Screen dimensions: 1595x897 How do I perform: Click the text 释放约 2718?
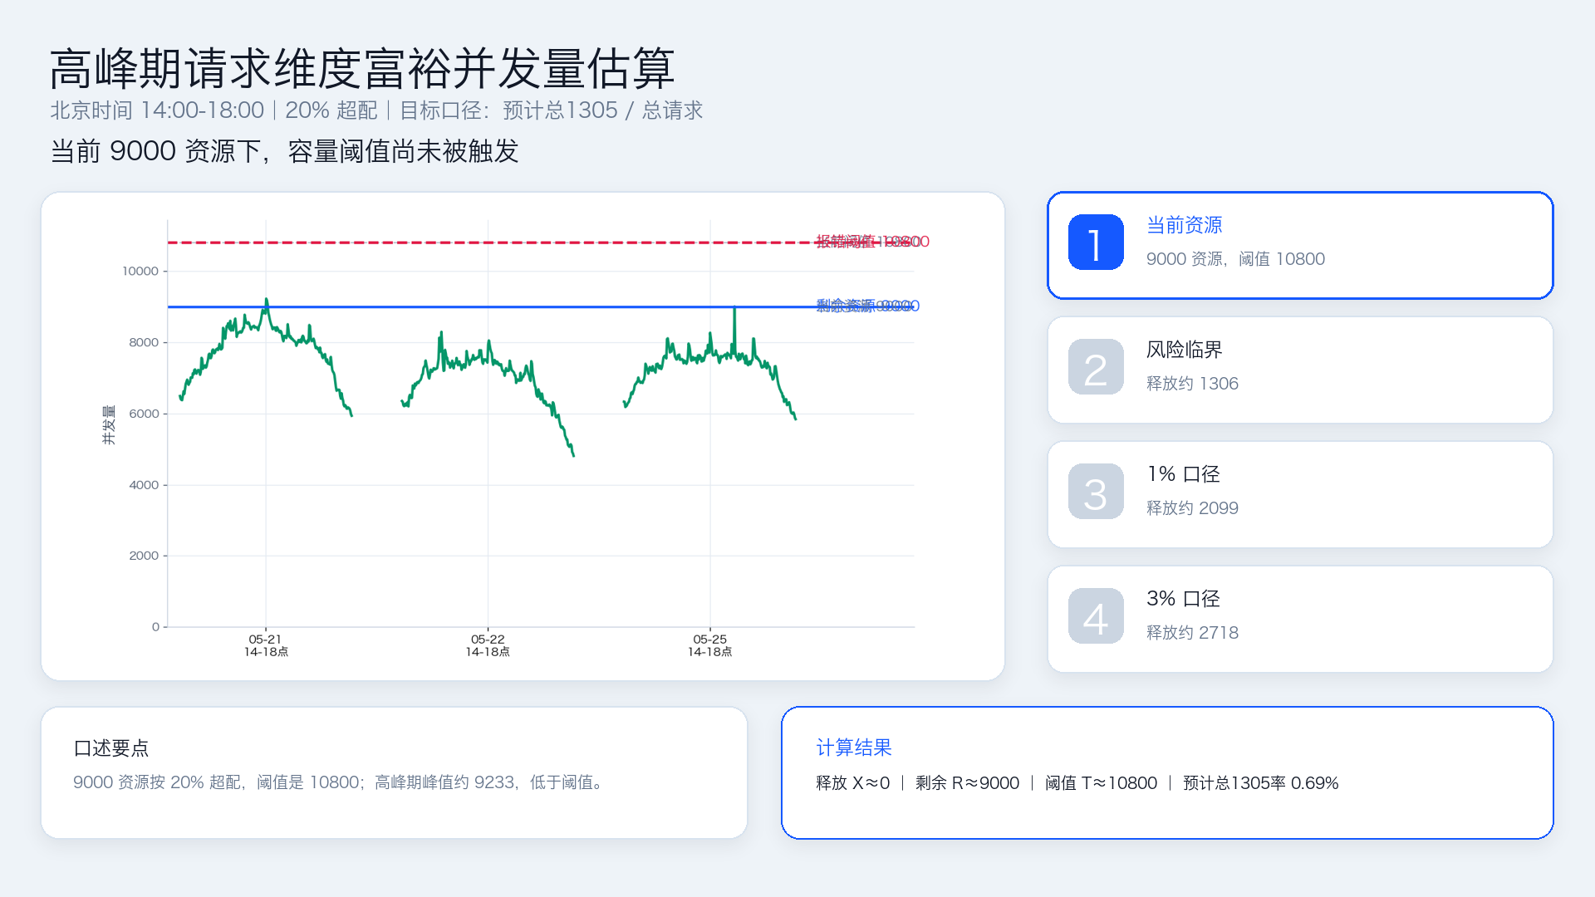click(x=1192, y=633)
